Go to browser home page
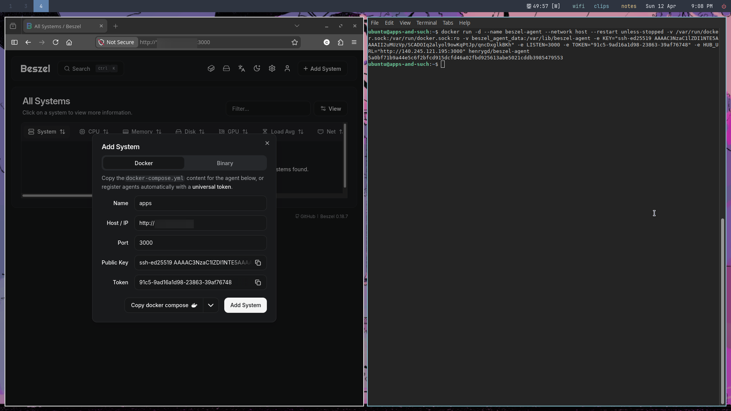Viewport: 731px width, 411px height. 69,42
